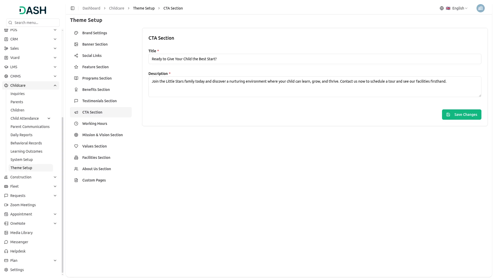Click into the Title input field
The width and height of the screenshot is (494, 278).
314,59
